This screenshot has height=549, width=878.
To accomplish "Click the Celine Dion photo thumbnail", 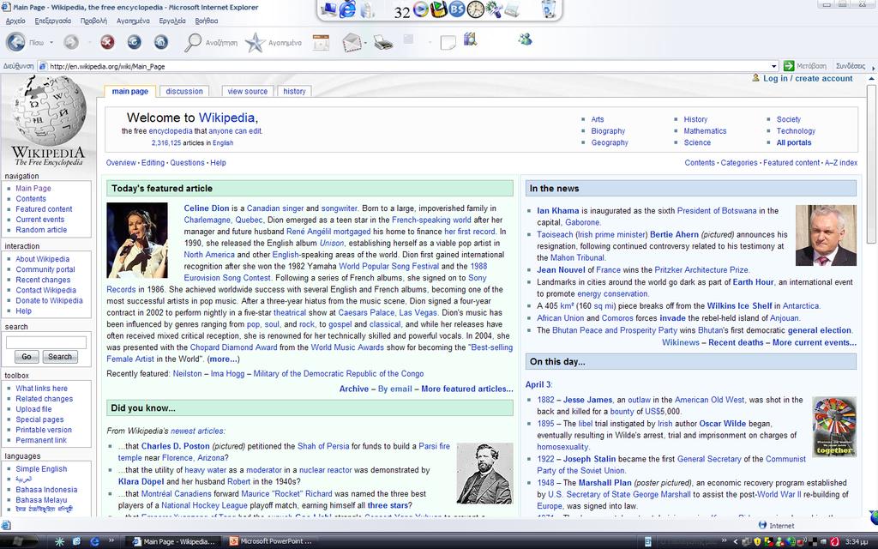I will (137, 240).
